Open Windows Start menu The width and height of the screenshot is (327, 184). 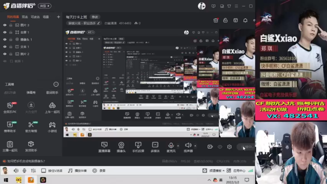tap(6, 180)
